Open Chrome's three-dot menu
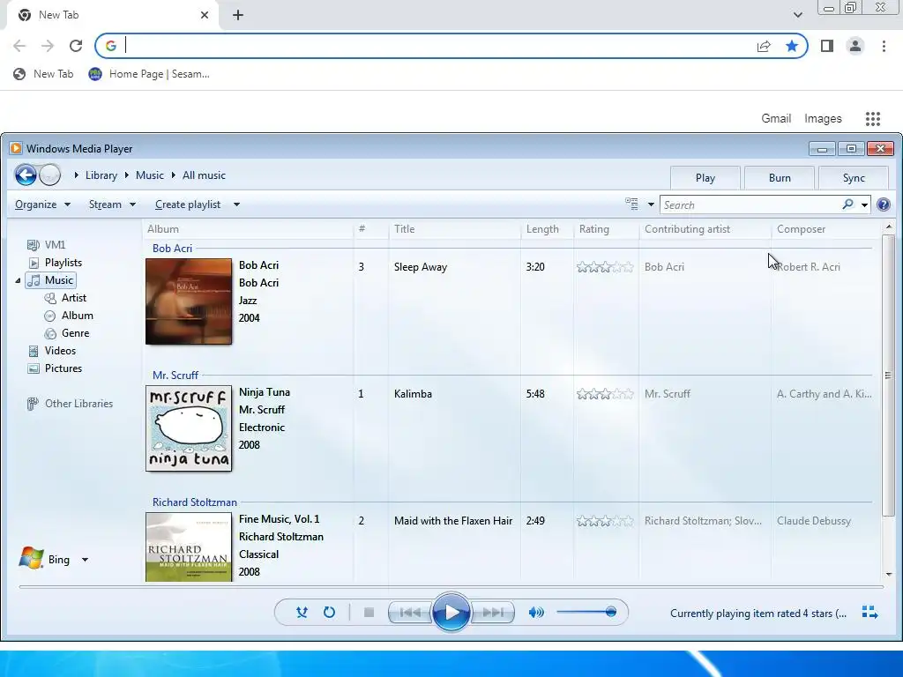The image size is (903, 677). point(884,46)
